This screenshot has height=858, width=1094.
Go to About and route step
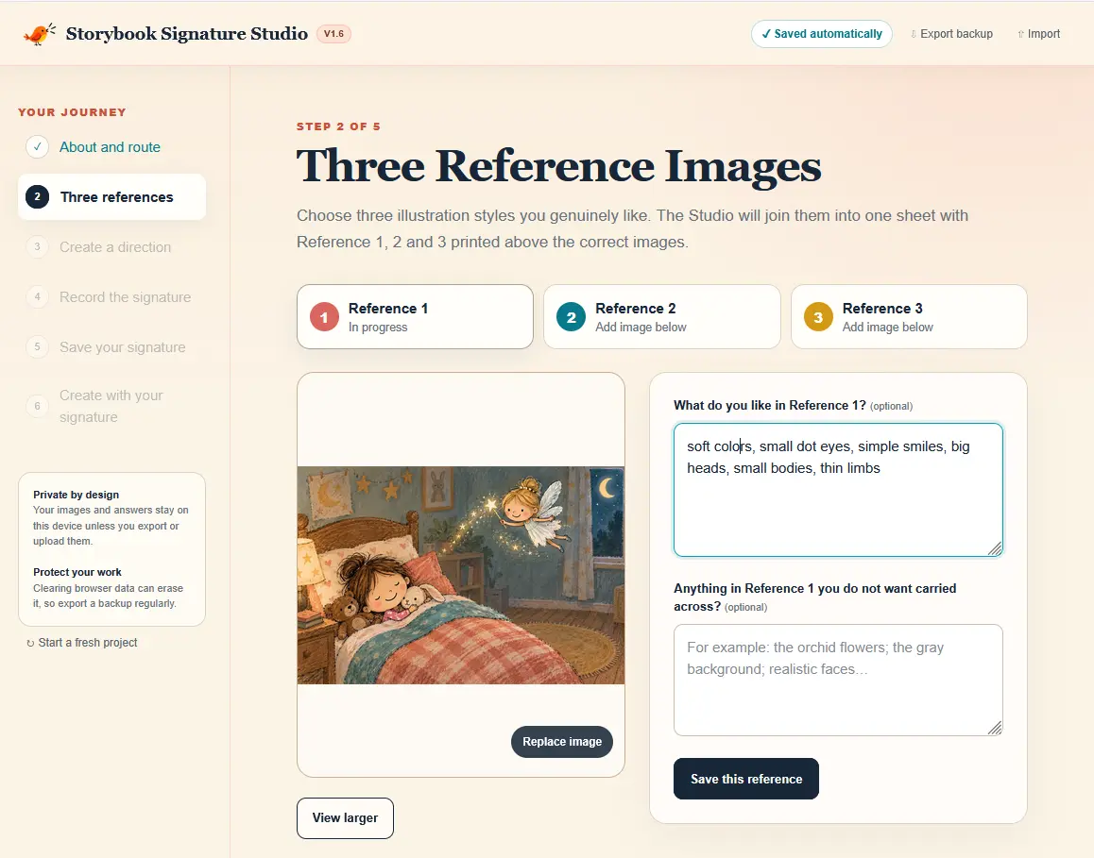110,147
